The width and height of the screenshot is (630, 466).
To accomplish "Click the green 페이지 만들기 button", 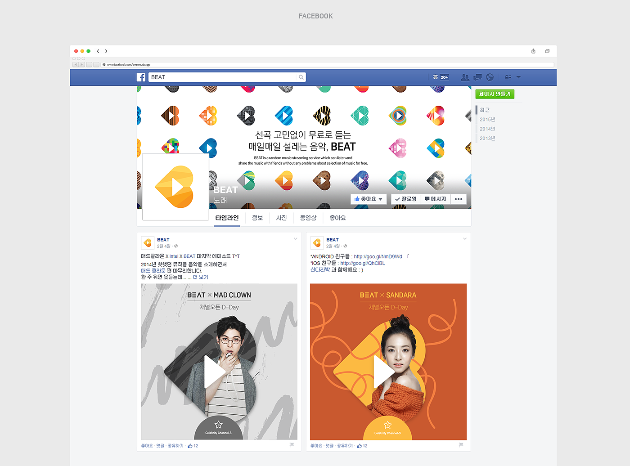I will (495, 94).
